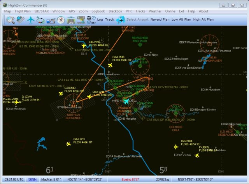Click the 50NM scale link in status bar
The width and height of the screenshot is (249, 184).
click(x=32, y=179)
